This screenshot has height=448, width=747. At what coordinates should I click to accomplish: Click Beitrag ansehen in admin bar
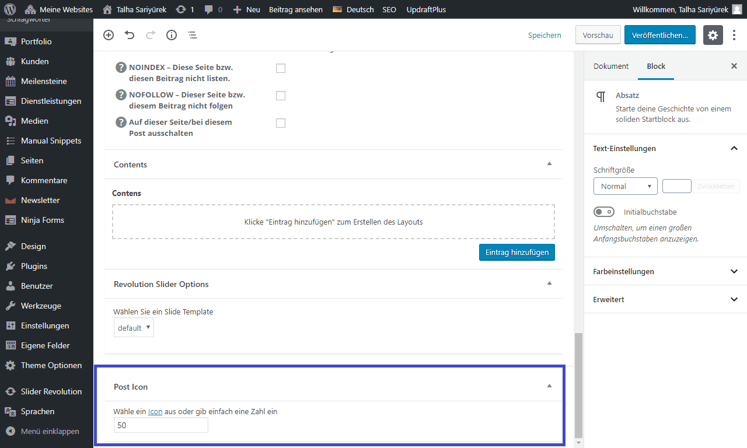pyautogui.click(x=295, y=9)
